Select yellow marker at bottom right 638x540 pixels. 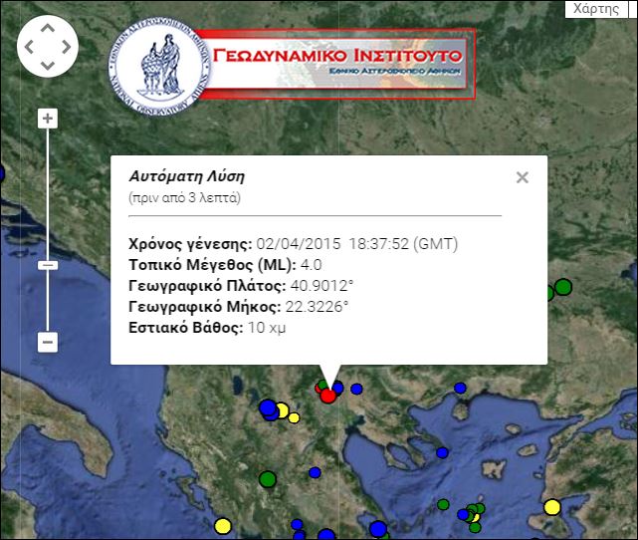[552, 507]
